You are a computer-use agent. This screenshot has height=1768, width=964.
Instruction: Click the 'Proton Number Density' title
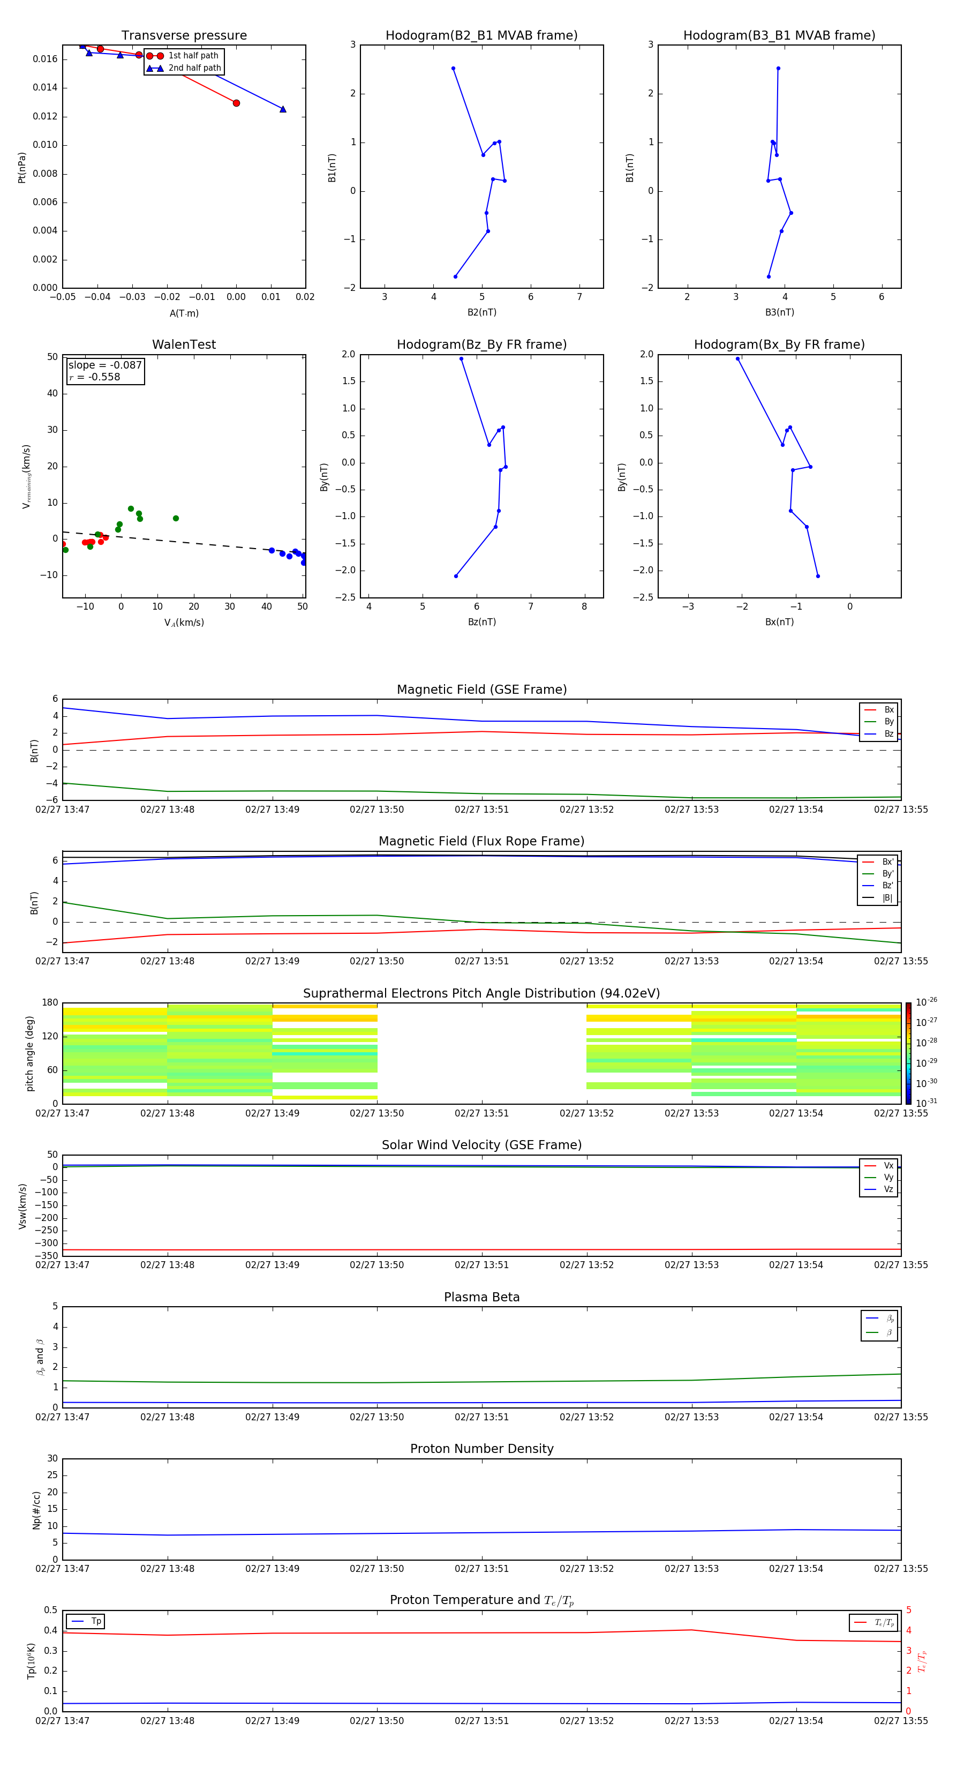coord(481,1449)
